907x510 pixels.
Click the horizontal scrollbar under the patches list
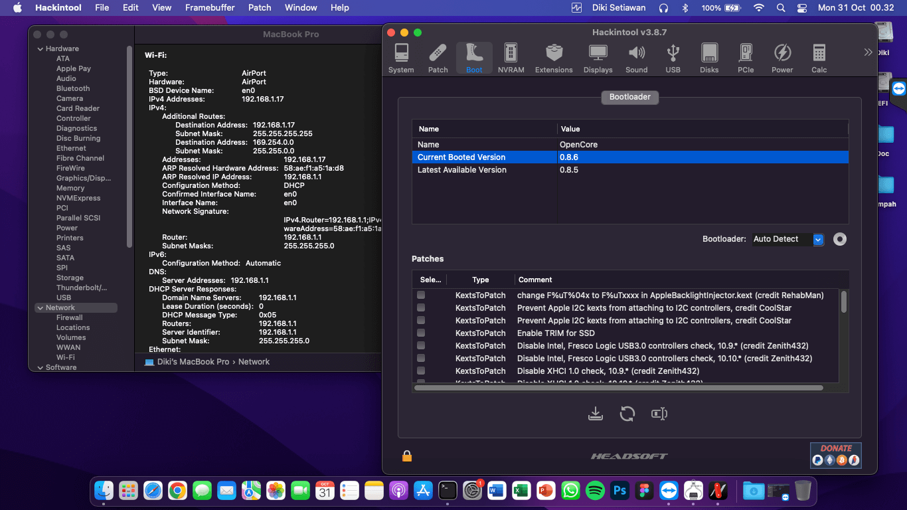point(618,388)
